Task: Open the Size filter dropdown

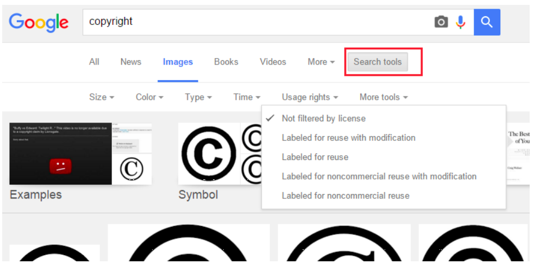Action: tap(102, 97)
